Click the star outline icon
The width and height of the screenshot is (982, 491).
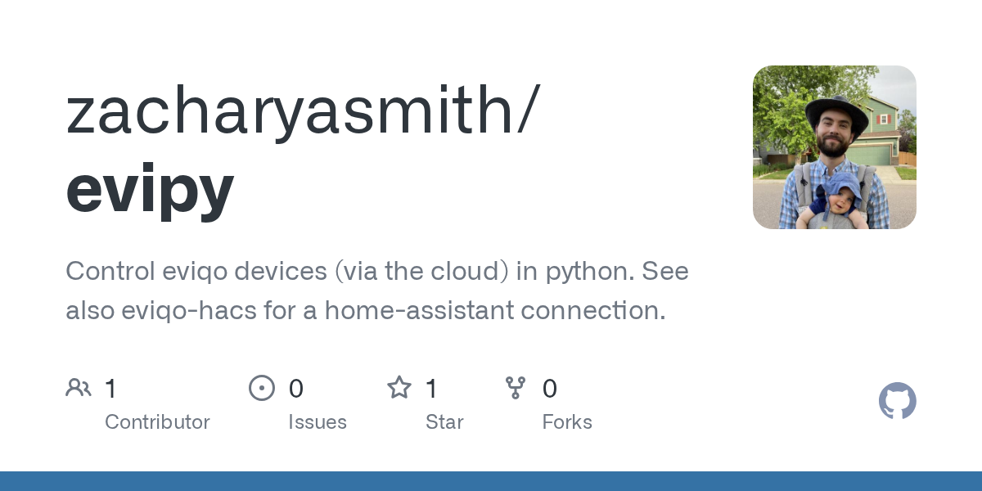pyautogui.click(x=399, y=388)
